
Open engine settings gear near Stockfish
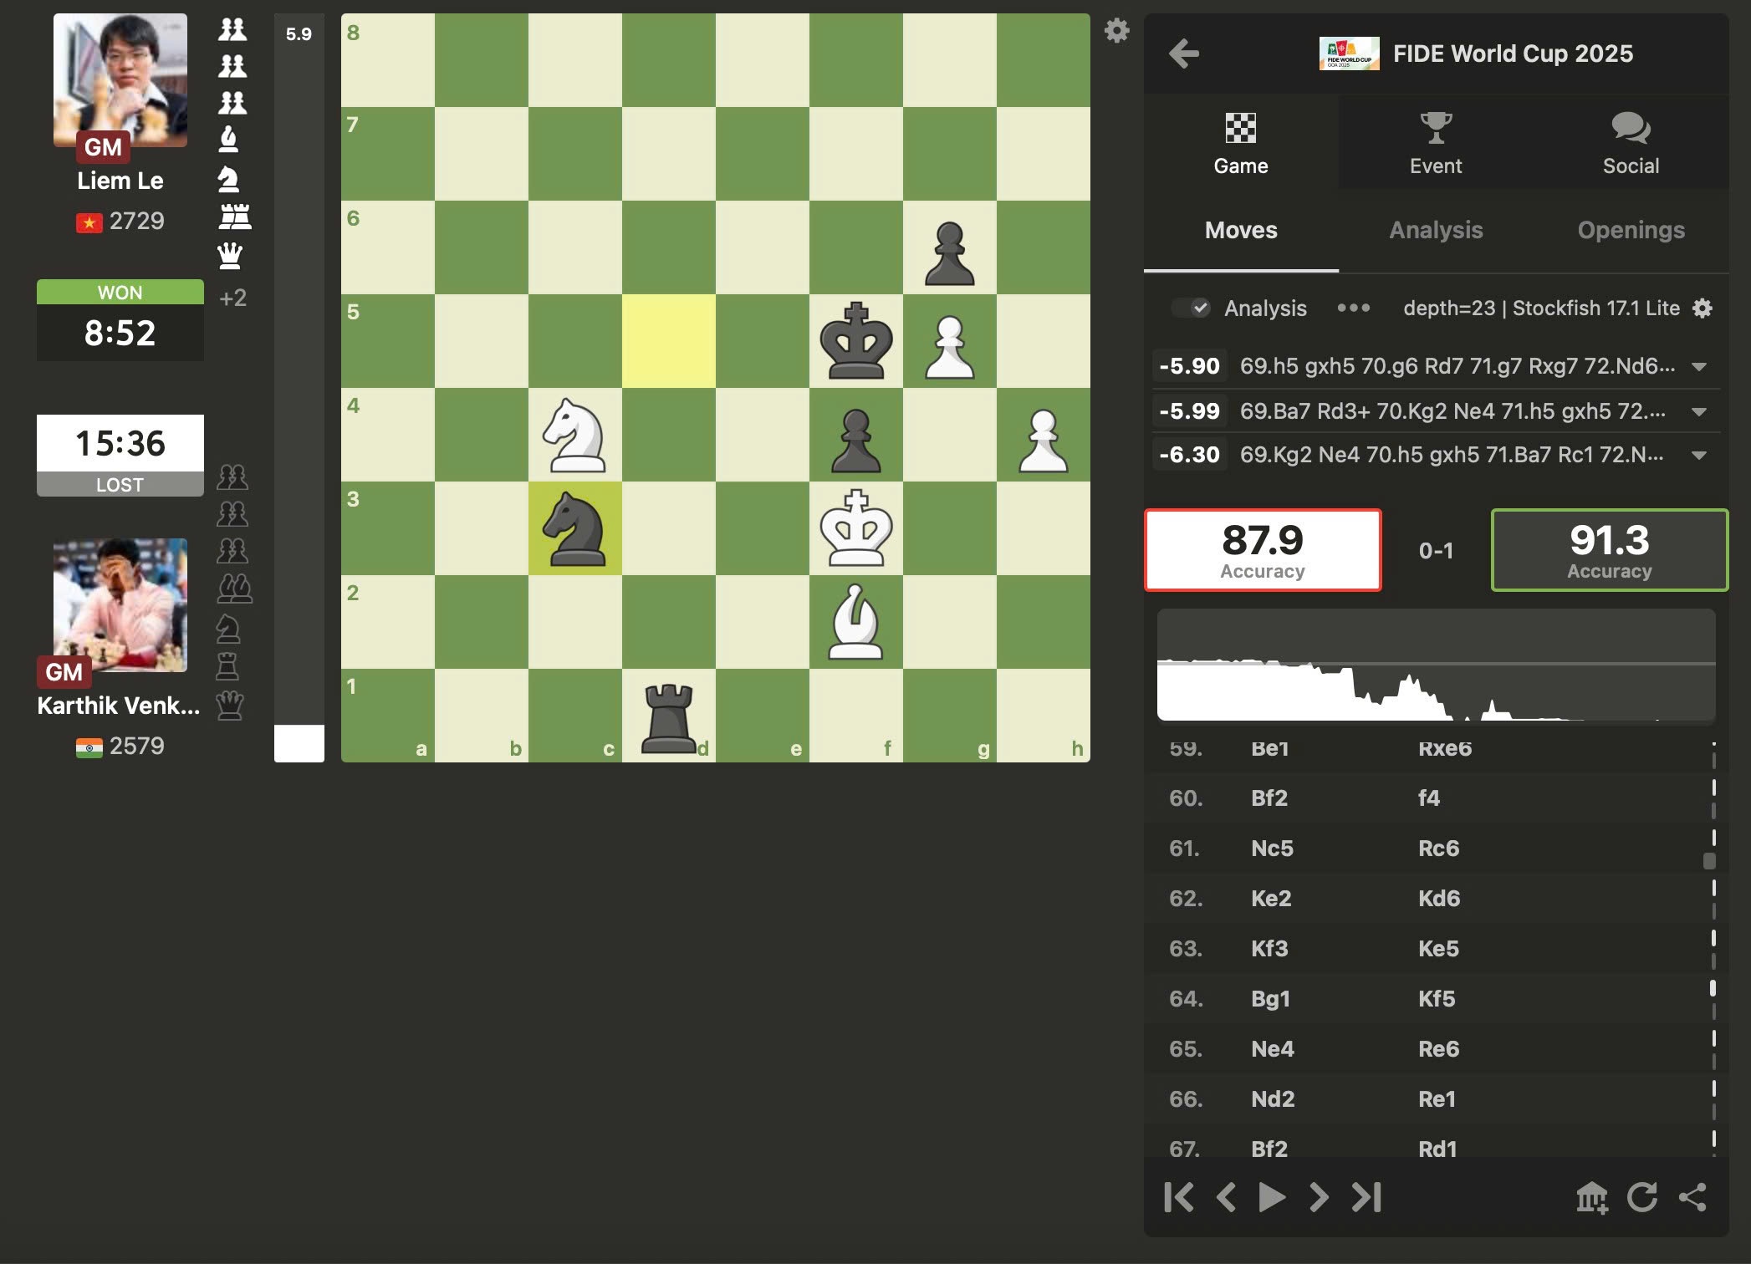click(x=1702, y=308)
